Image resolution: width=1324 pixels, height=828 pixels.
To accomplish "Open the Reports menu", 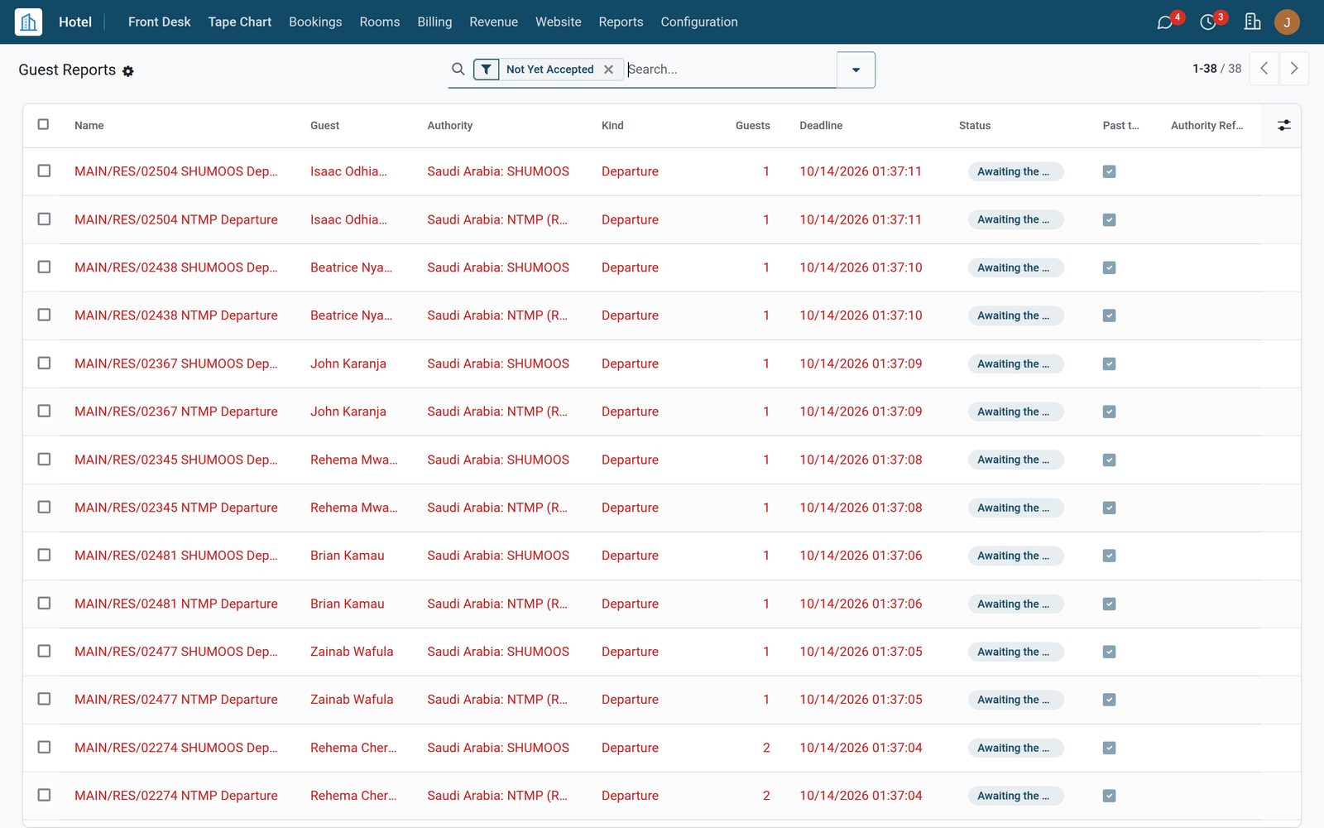I will 621,22.
